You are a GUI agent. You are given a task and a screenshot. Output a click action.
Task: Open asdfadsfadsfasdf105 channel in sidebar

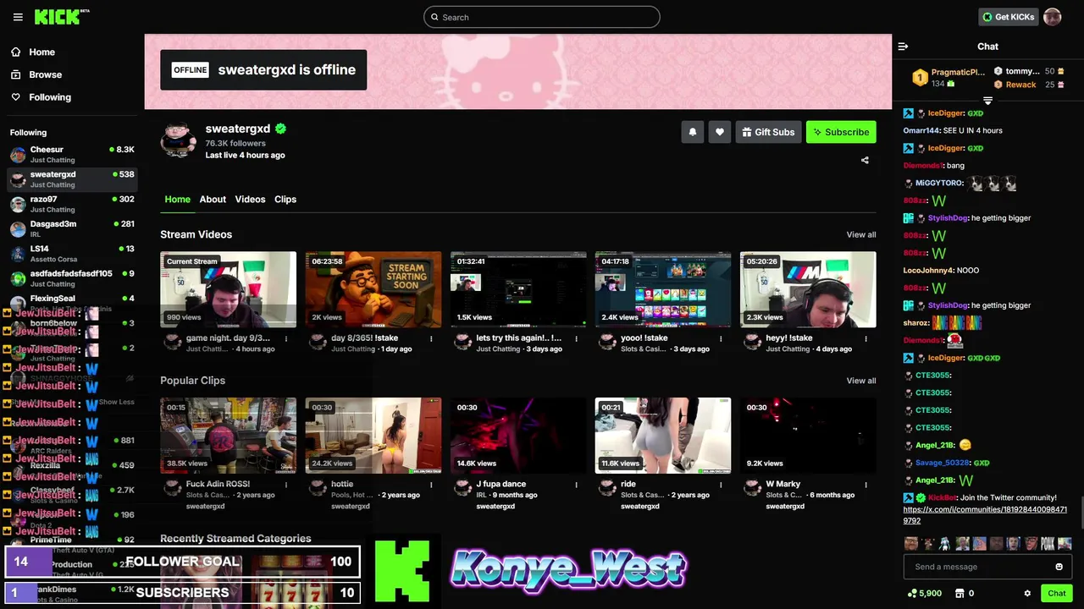72,278
